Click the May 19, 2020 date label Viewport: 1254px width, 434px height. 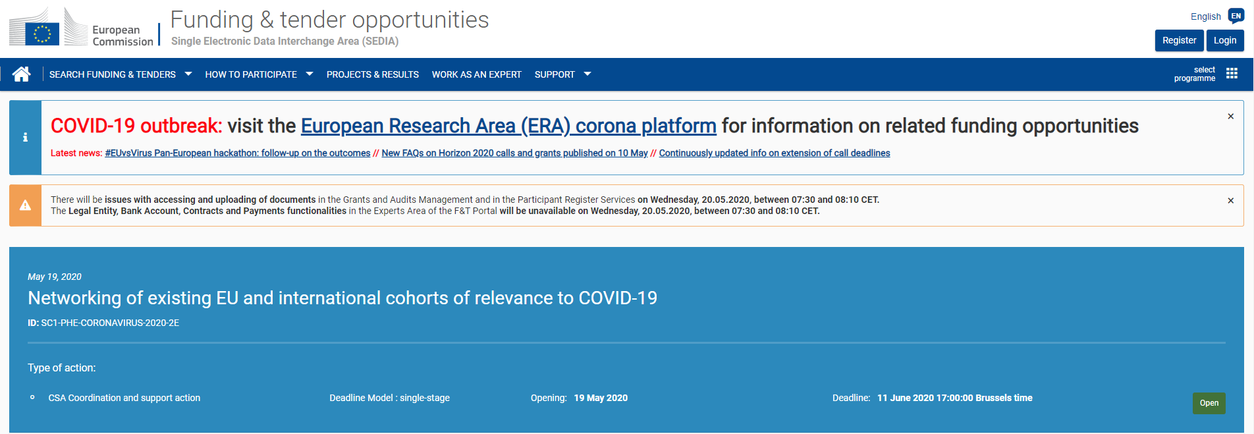55,277
